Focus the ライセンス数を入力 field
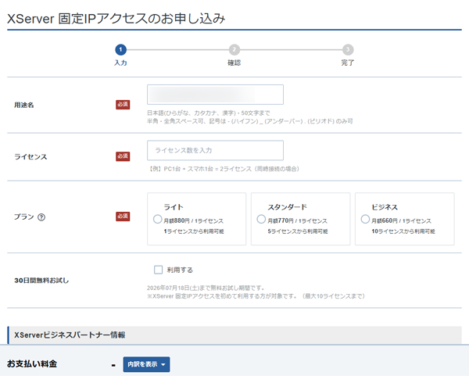This screenshot has width=469, height=376. (x=215, y=150)
